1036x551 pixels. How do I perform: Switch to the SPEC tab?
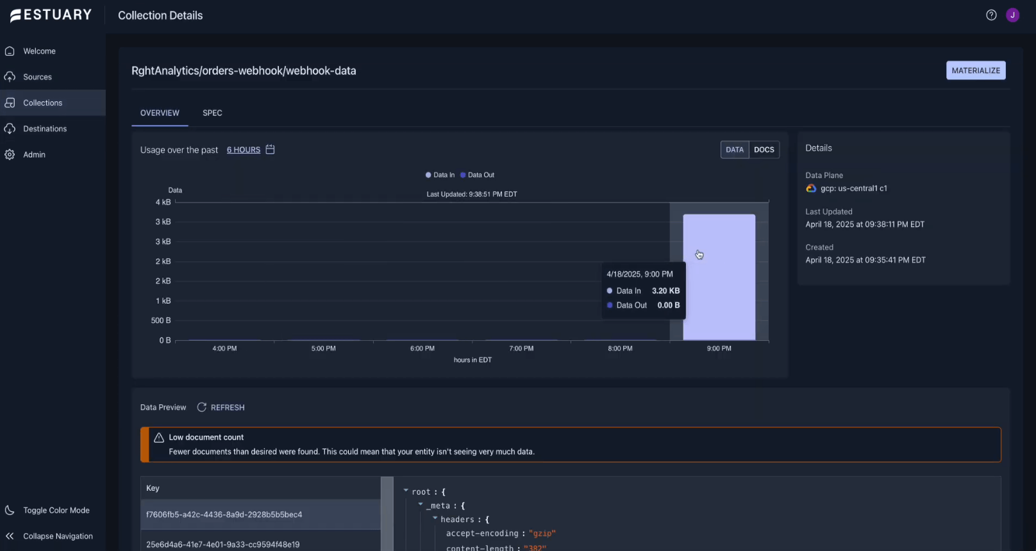212,113
